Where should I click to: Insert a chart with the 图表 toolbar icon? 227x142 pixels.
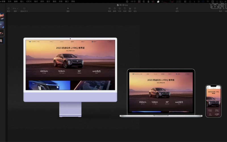click(x=115, y=9)
